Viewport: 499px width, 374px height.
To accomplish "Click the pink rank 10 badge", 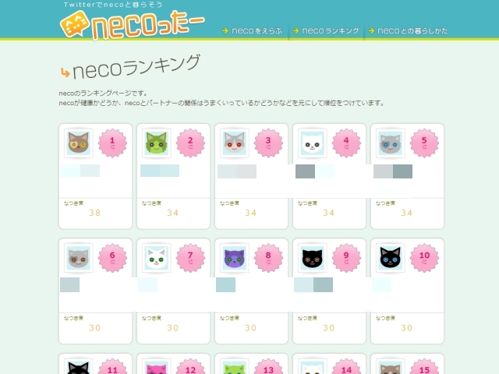I will pos(424,258).
